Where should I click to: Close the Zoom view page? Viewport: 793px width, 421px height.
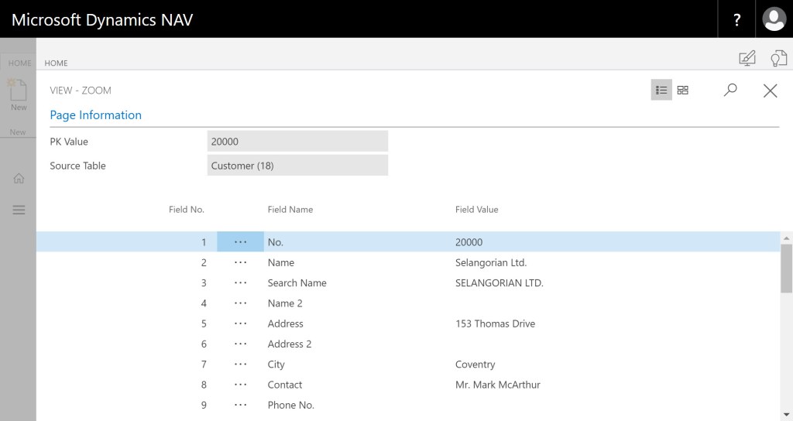click(770, 91)
